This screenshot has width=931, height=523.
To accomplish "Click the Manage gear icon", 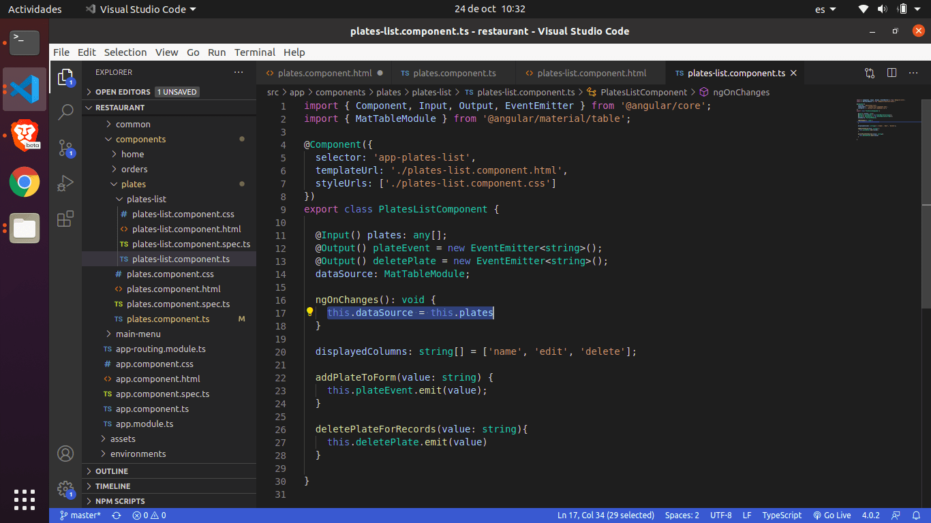I will click(x=65, y=489).
